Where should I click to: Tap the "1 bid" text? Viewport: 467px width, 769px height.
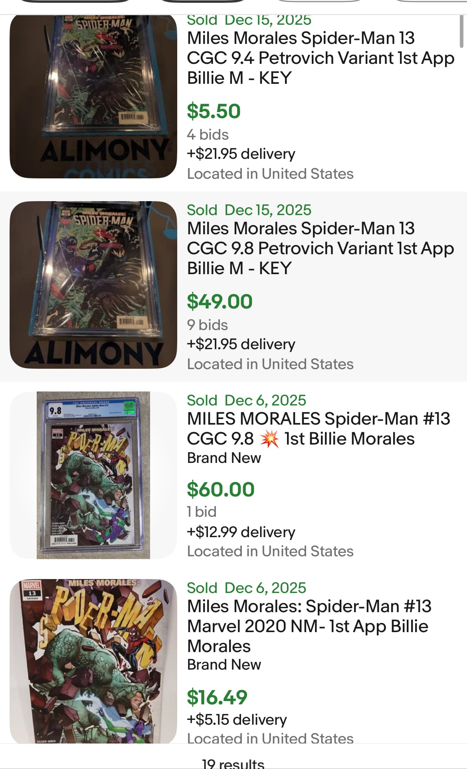pos(202,512)
